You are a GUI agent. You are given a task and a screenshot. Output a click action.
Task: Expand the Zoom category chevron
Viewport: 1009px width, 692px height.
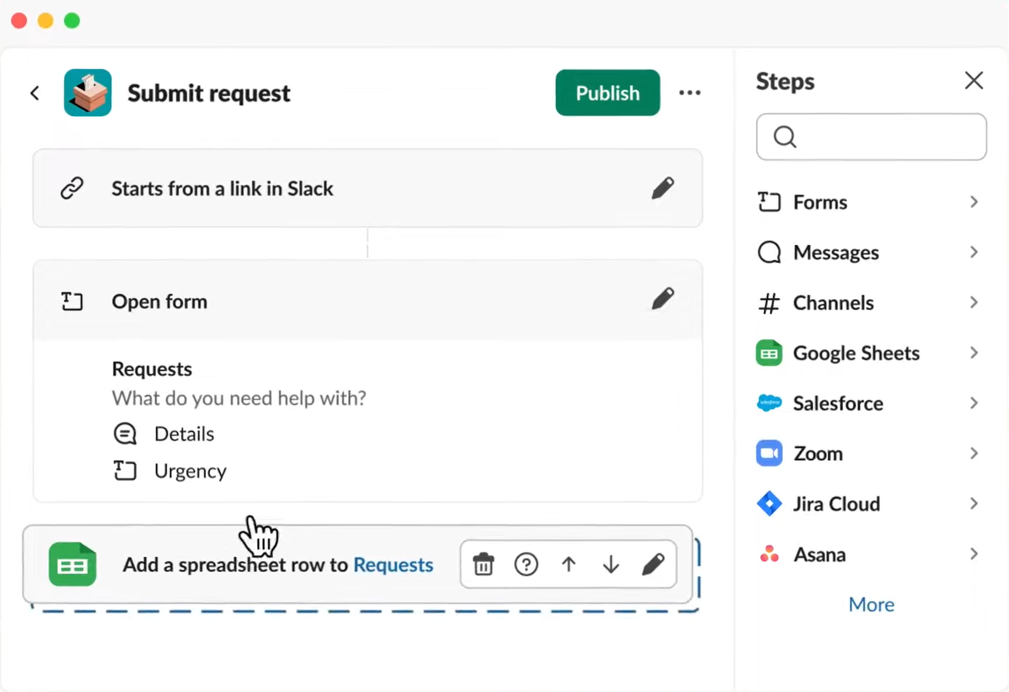tap(974, 453)
